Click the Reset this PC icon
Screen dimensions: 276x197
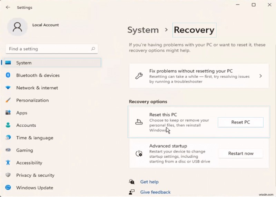[x=139, y=122]
